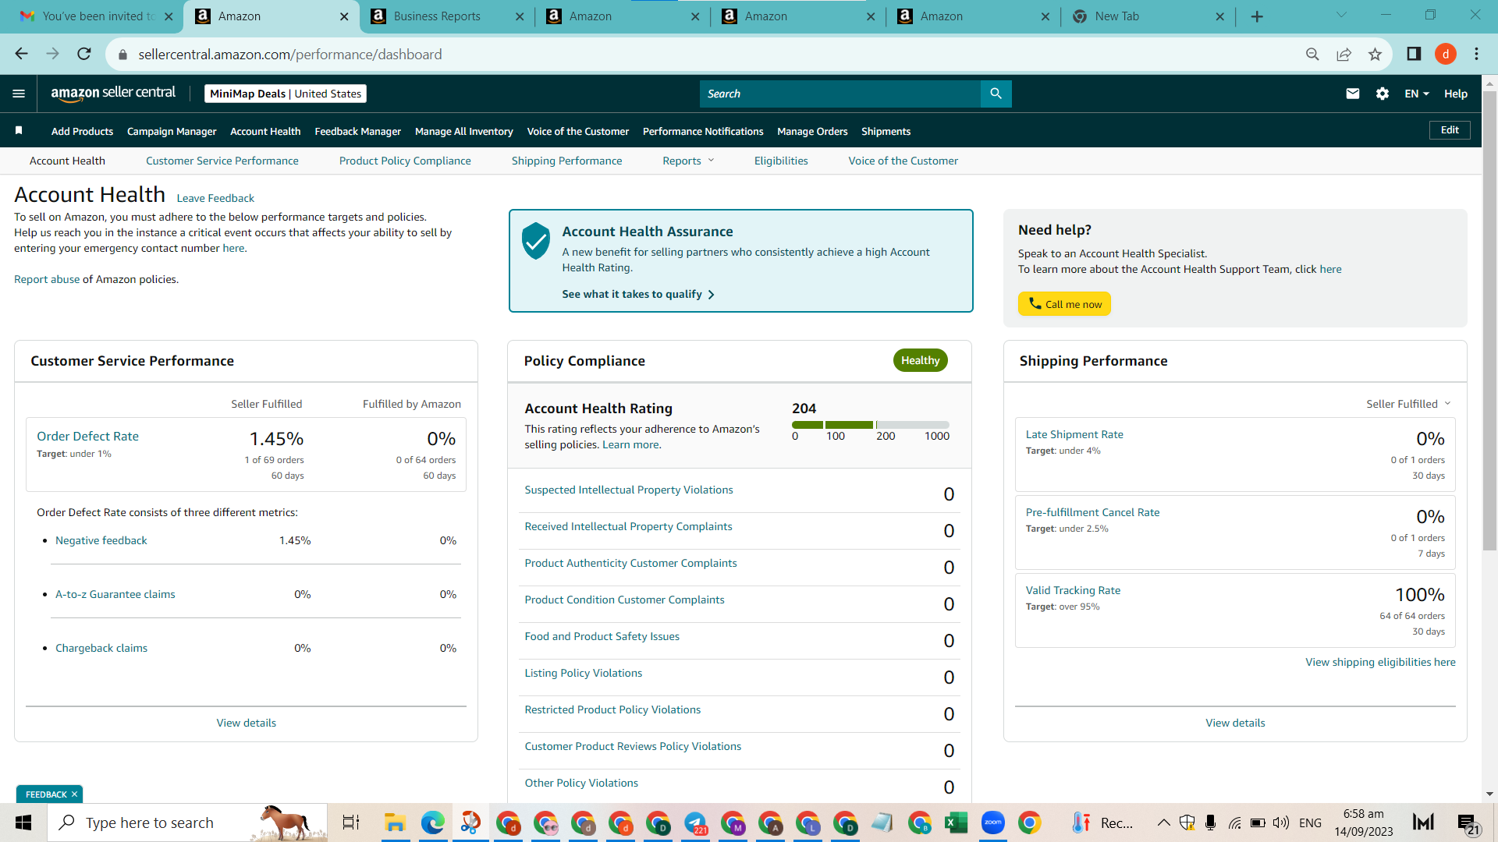Open Suspected Intellectual Property Violations link
The image size is (1498, 842).
point(629,490)
